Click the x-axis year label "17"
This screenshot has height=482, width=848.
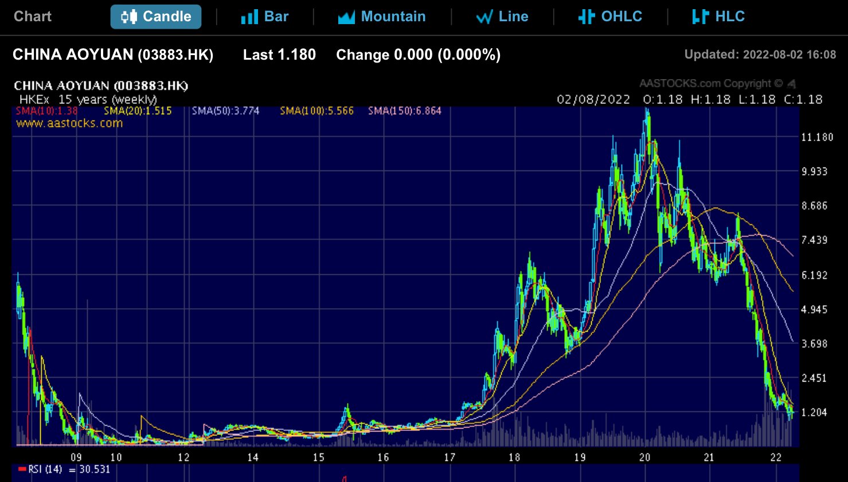coord(450,457)
